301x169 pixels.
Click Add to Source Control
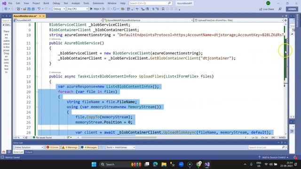(x=273, y=157)
